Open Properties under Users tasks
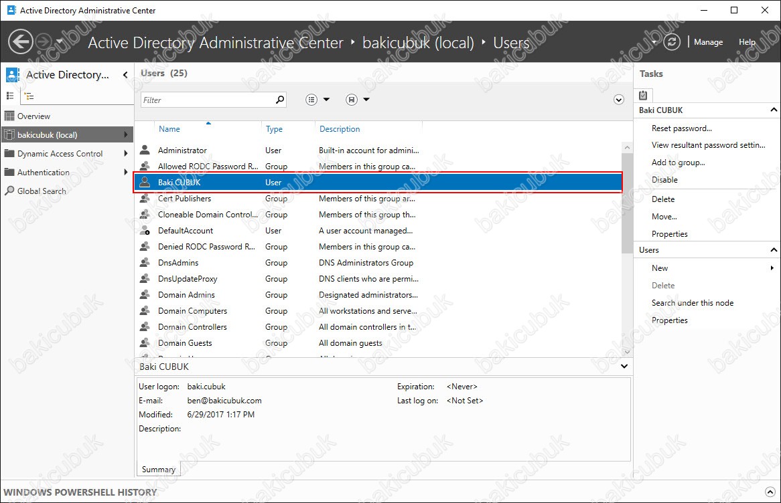This screenshot has height=503, width=781. click(669, 320)
